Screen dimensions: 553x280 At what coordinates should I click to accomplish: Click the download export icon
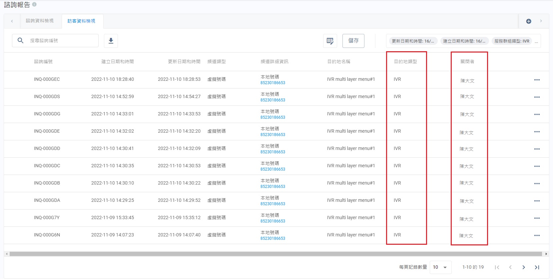pos(111,41)
